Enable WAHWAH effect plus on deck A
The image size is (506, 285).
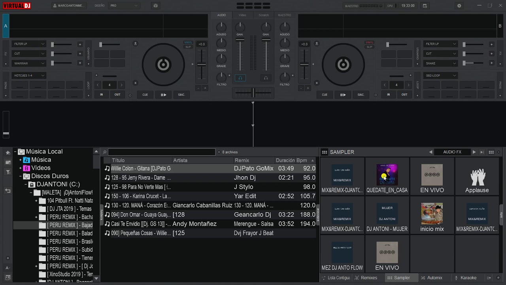click(x=80, y=63)
